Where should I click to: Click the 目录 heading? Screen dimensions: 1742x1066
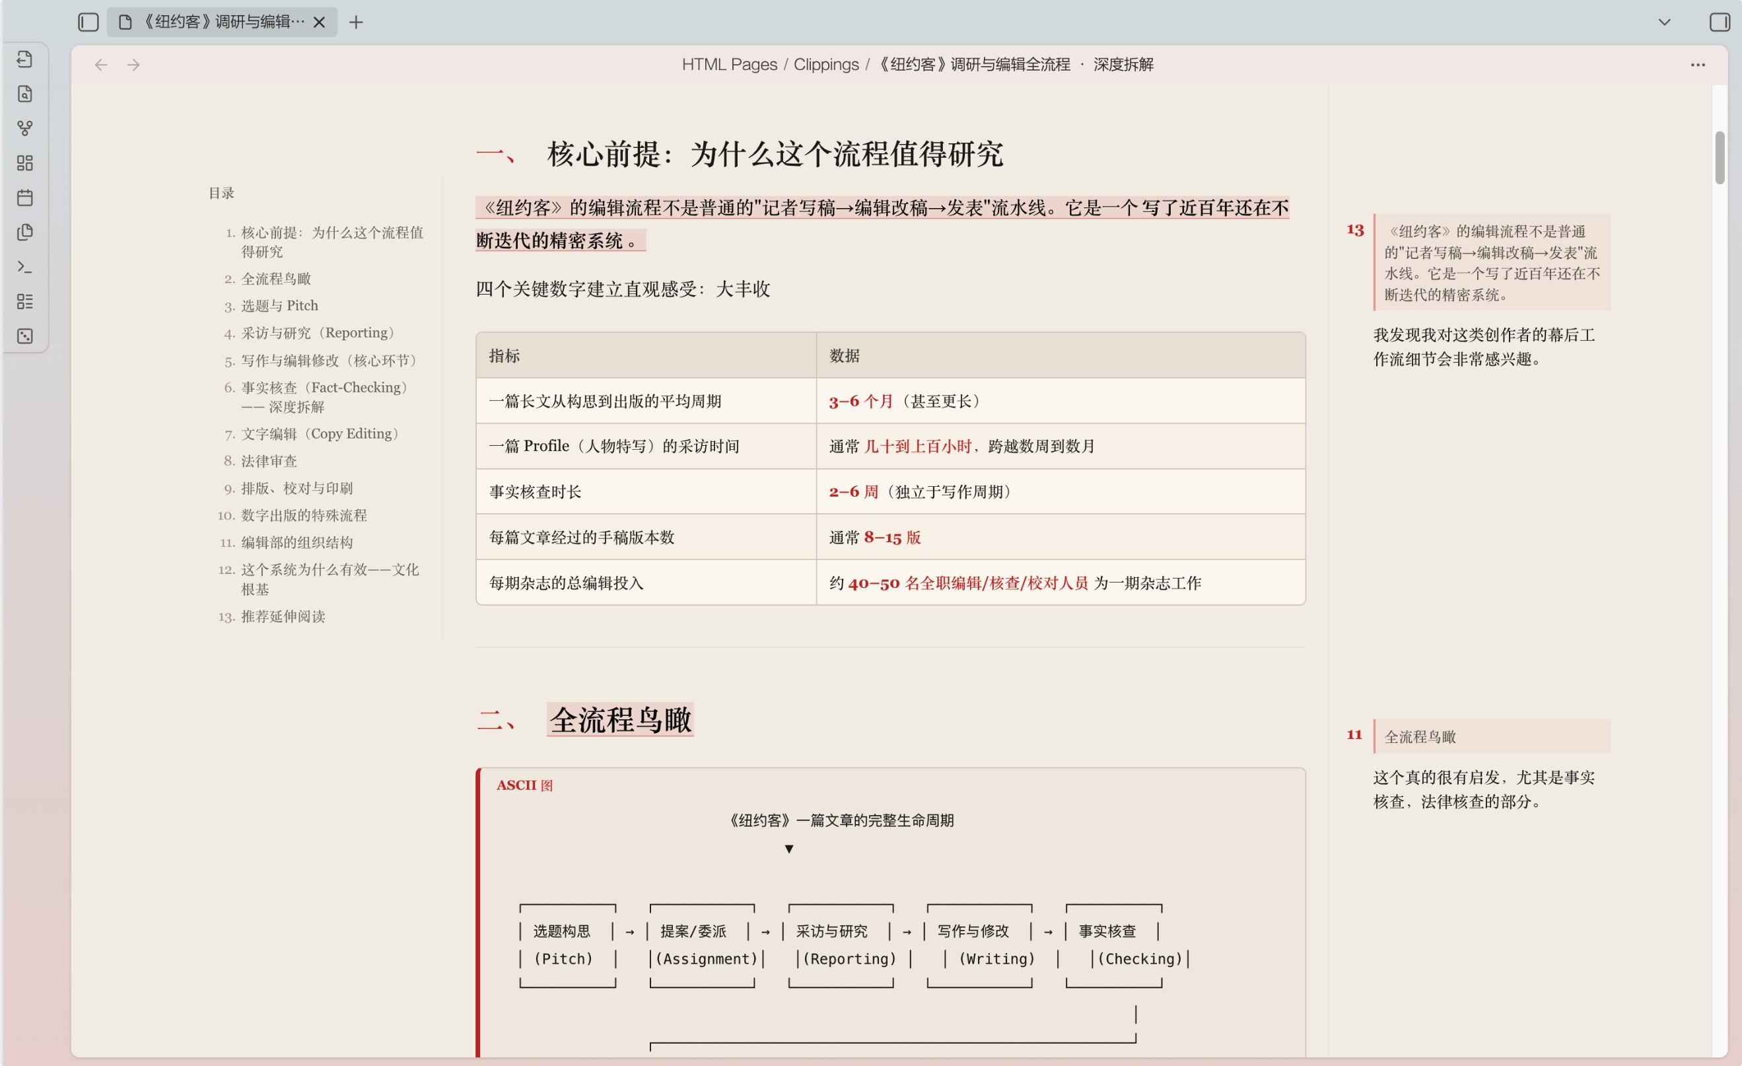(x=221, y=193)
